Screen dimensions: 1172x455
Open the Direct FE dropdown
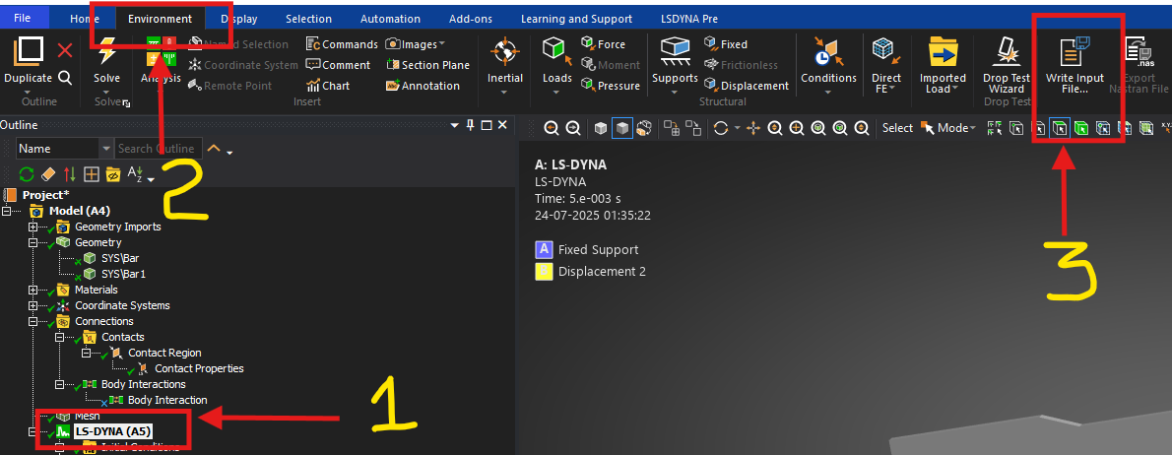click(x=891, y=89)
